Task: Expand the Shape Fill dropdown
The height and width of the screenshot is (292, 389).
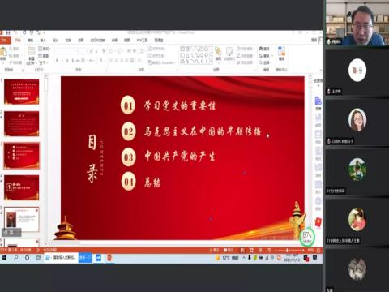Action: coord(245,49)
